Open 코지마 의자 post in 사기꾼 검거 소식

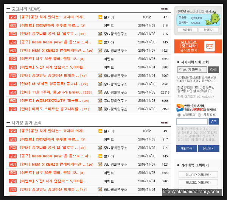53,131
